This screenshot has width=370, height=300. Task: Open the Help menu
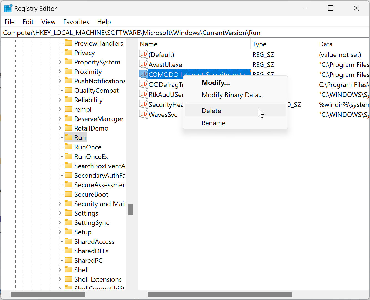pyautogui.click(x=104, y=22)
